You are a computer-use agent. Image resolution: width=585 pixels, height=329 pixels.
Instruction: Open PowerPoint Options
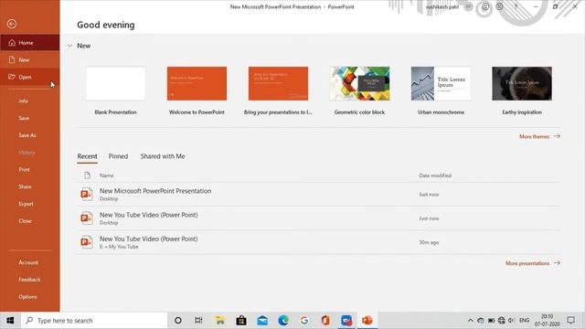coord(27,296)
